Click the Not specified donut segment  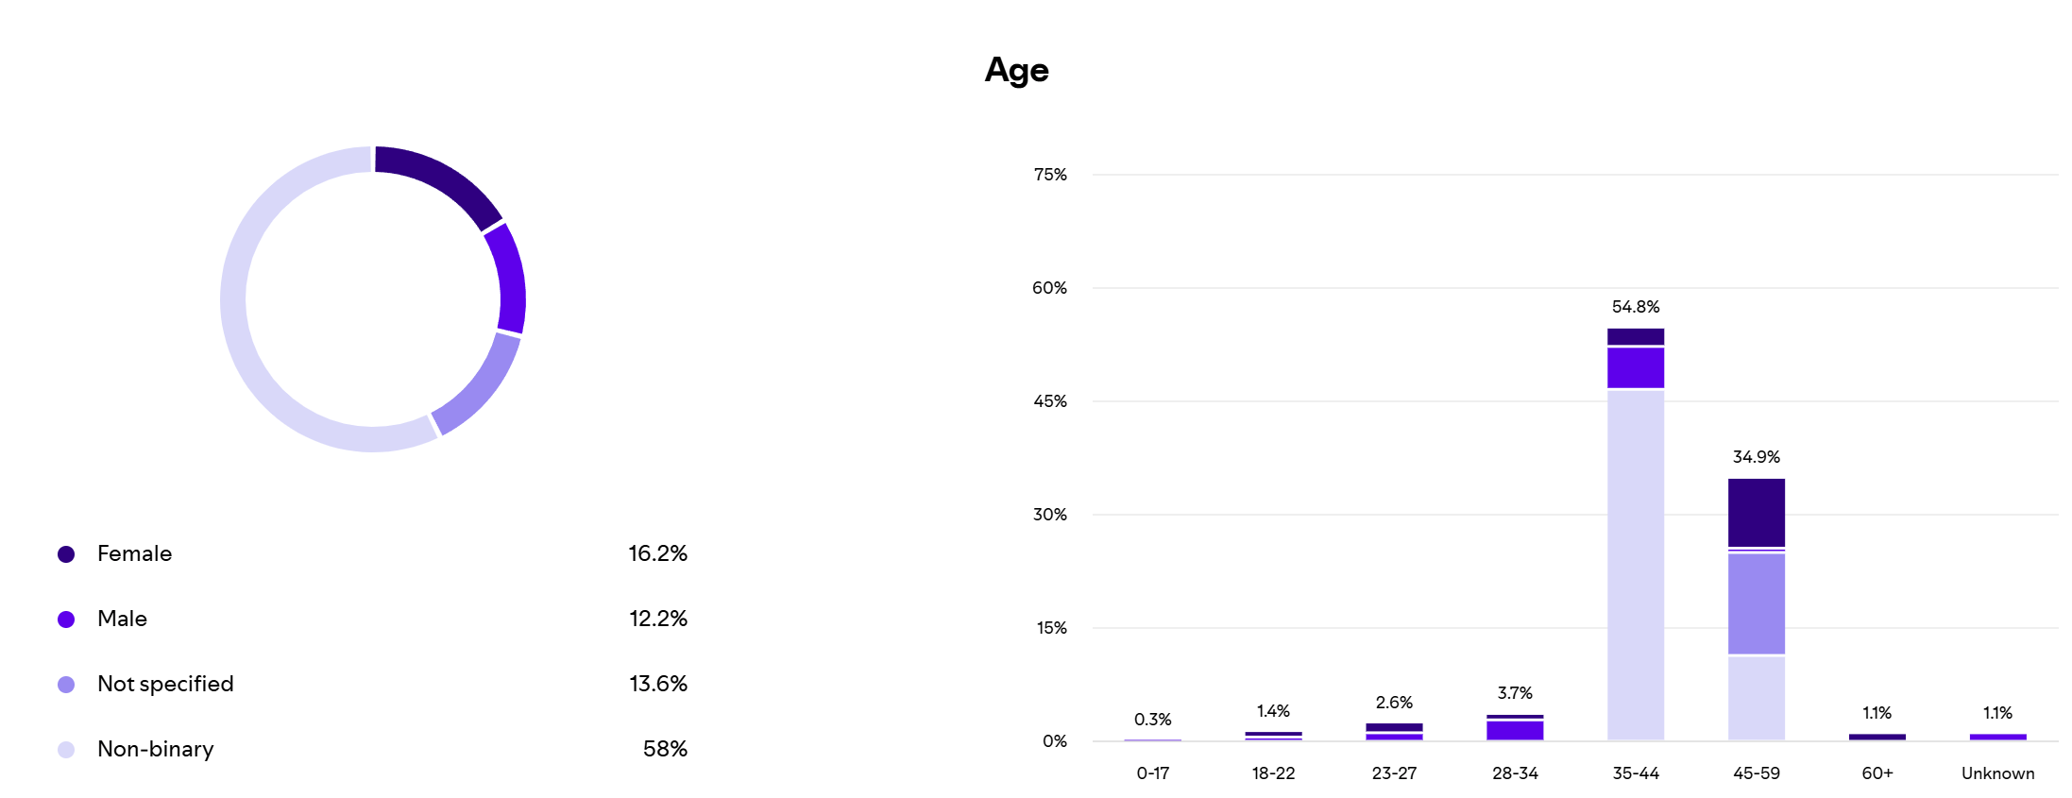(x=480, y=385)
